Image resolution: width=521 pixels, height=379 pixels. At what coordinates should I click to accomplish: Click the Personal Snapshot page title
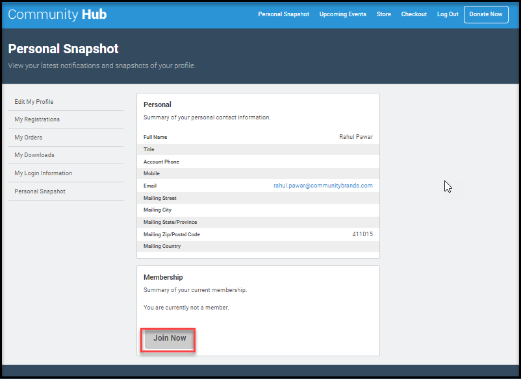click(63, 49)
